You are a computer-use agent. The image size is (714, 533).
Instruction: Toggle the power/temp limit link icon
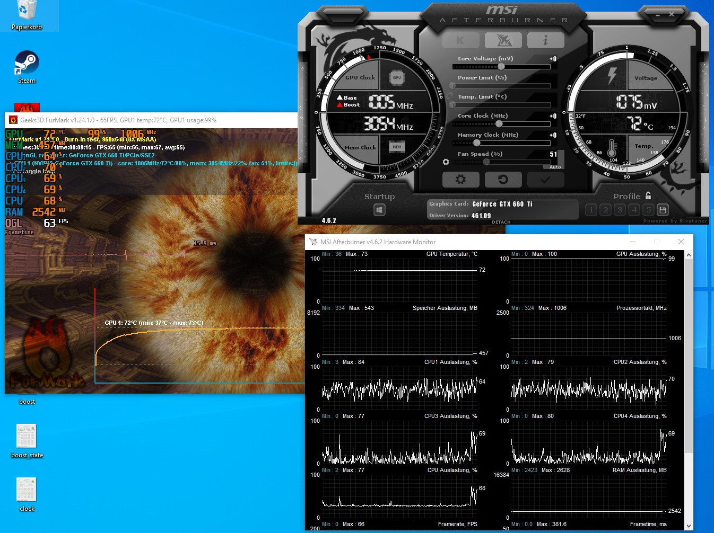[x=449, y=96]
